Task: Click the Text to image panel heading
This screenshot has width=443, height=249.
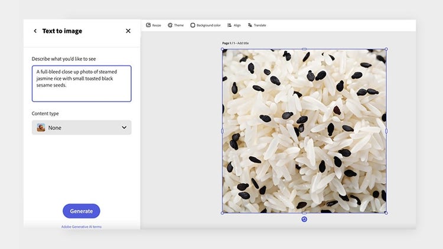Action: (x=62, y=31)
